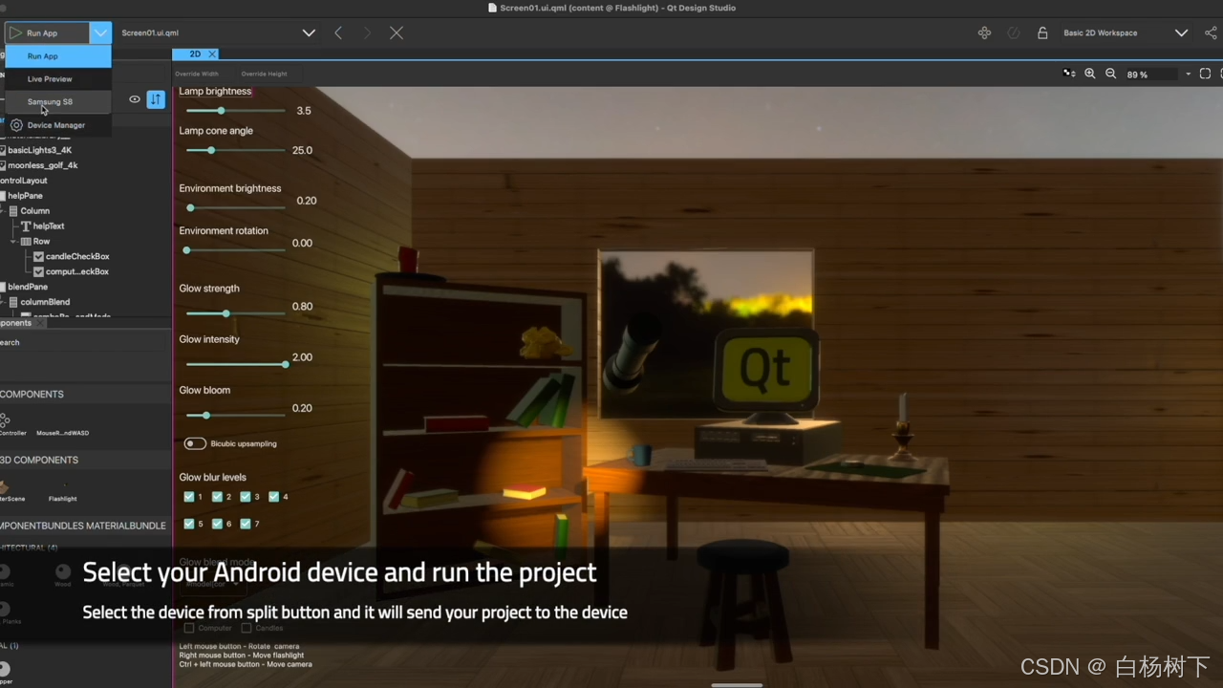Open the Device Manager
The height and width of the screenshot is (688, 1223).
[x=55, y=124]
